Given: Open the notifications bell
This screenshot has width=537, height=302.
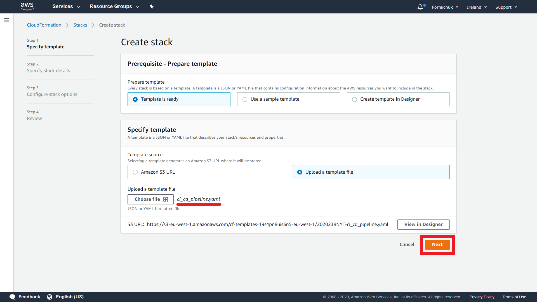Looking at the screenshot, I should coord(420,7).
